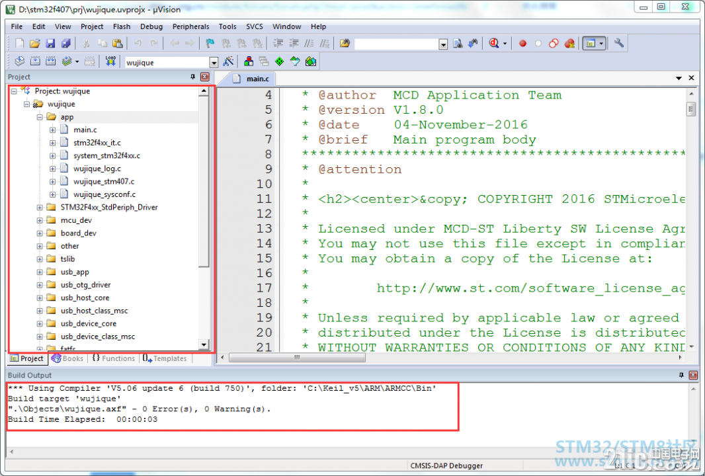Open a file via the Open folder icon
This screenshot has height=476, width=705.
pos(34,44)
